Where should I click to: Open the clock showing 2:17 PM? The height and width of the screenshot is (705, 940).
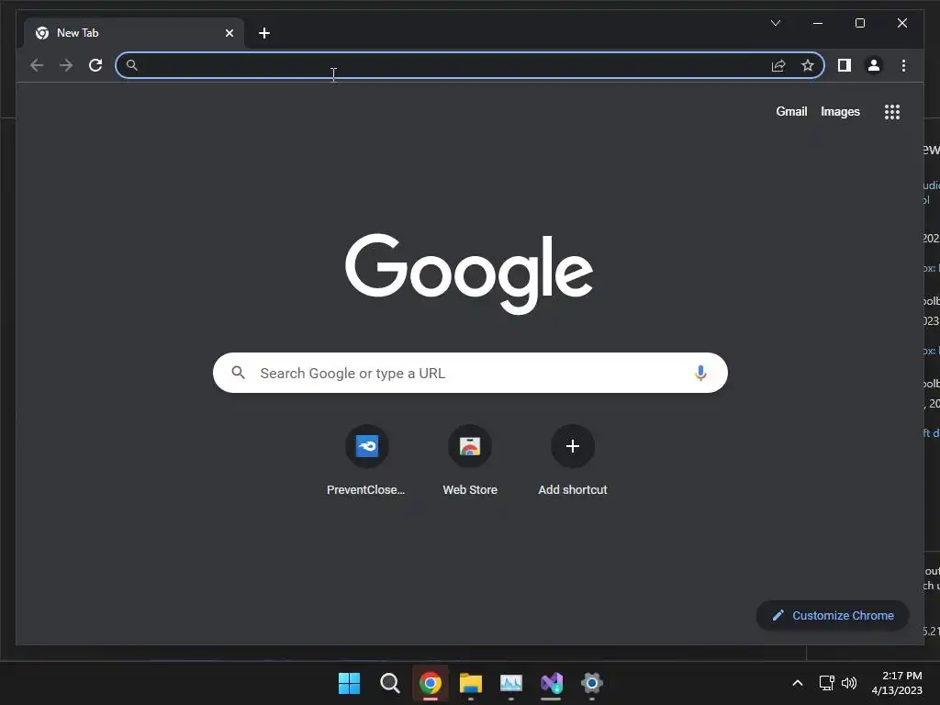[897, 683]
